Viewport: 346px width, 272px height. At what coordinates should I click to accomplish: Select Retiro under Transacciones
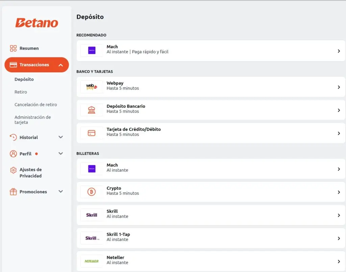coord(21,92)
